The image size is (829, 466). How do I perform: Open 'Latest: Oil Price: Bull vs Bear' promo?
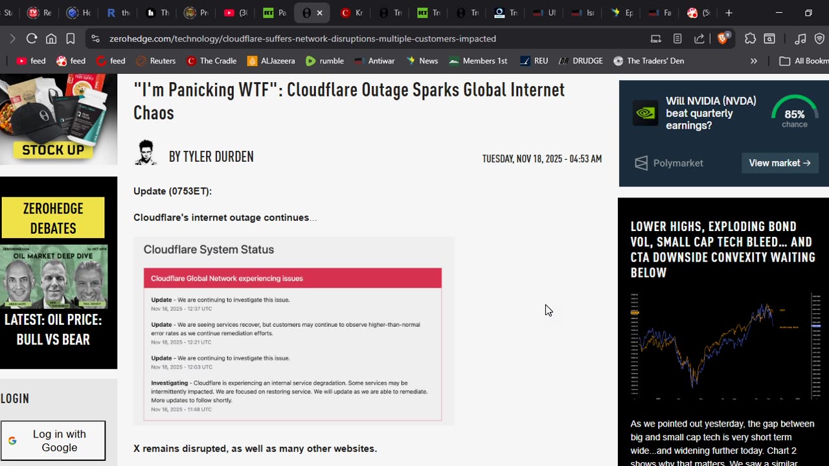coord(53,329)
